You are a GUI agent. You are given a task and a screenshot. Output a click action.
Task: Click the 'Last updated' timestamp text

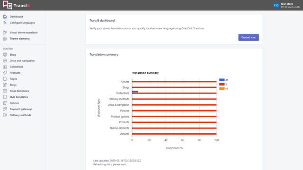coord(117,161)
